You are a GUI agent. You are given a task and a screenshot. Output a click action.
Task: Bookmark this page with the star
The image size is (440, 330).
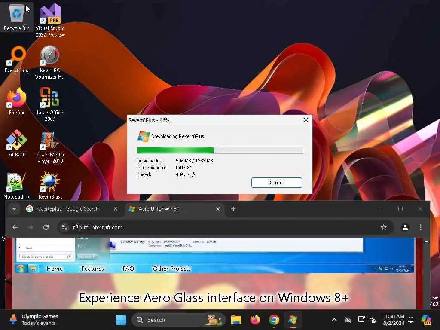pos(384,227)
